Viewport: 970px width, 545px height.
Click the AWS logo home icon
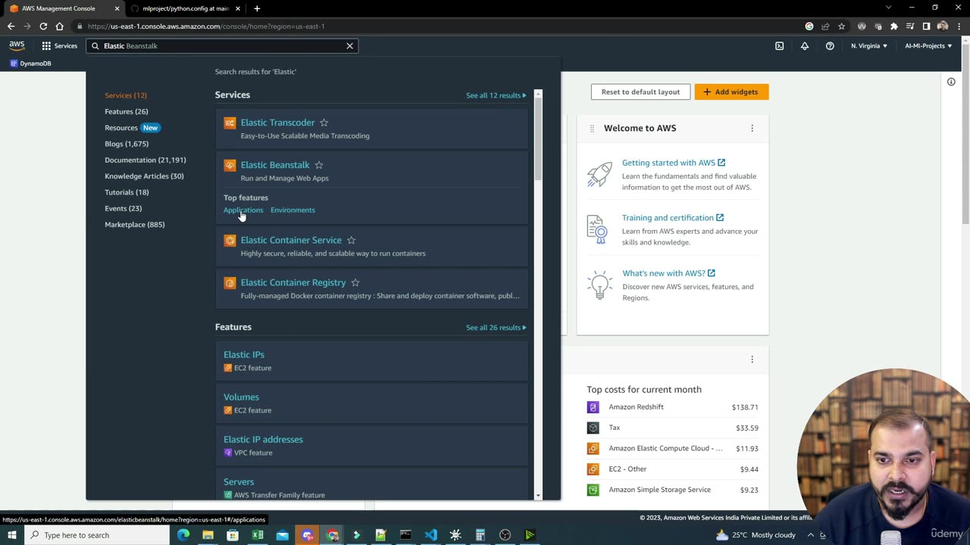[17, 46]
